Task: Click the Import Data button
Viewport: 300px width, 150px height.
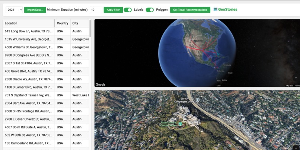Action: (x=35, y=10)
